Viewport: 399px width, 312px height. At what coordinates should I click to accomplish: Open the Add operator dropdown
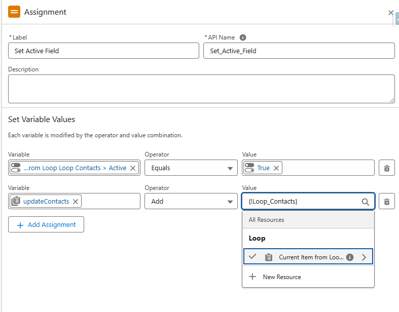coord(191,201)
